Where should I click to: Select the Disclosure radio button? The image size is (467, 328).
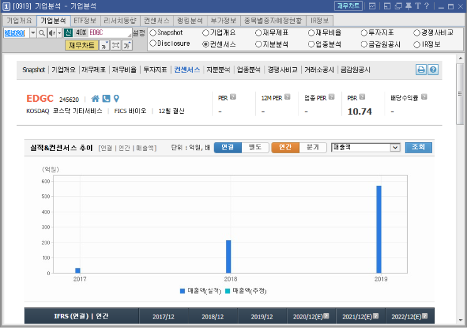(x=153, y=43)
